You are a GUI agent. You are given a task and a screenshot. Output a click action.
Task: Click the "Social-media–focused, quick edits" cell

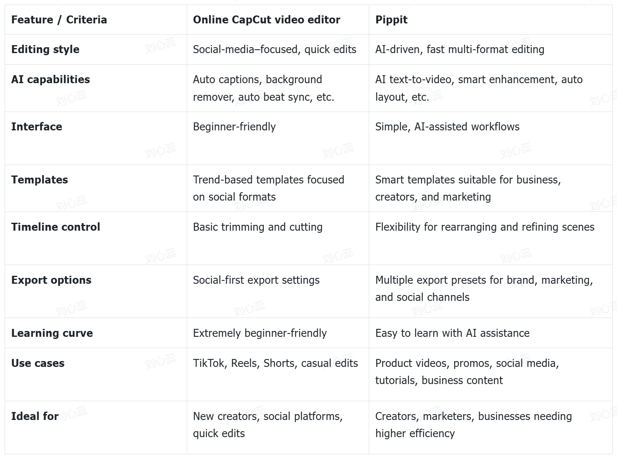tap(274, 49)
